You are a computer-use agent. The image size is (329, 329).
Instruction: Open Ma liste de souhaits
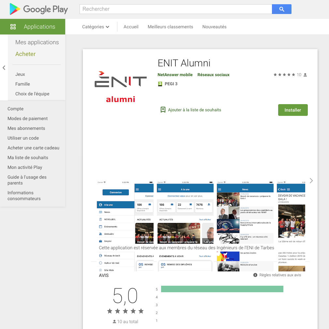(x=28, y=158)
